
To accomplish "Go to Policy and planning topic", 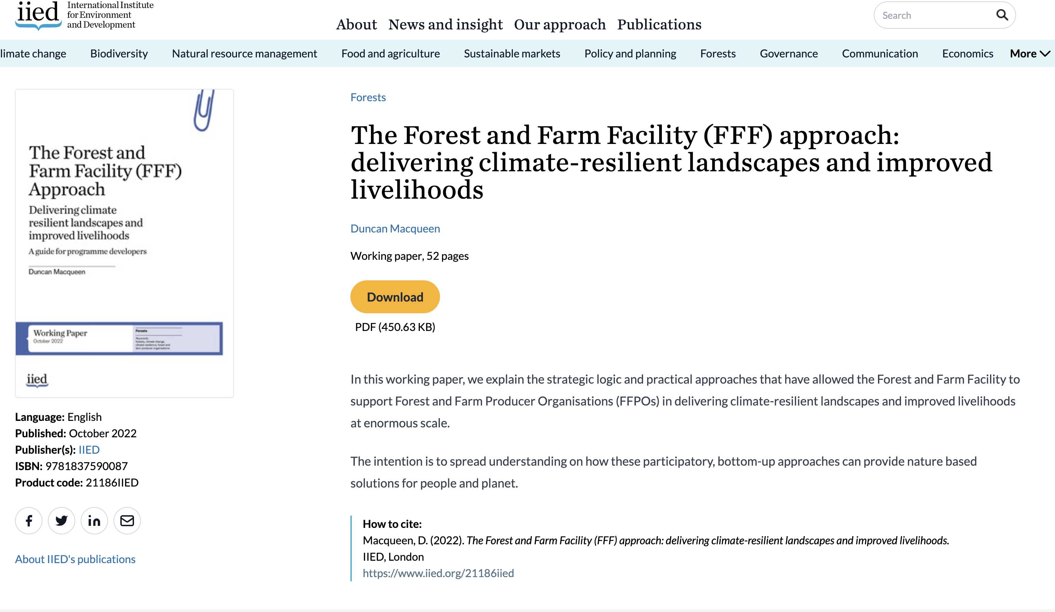I will coord(630,54).
